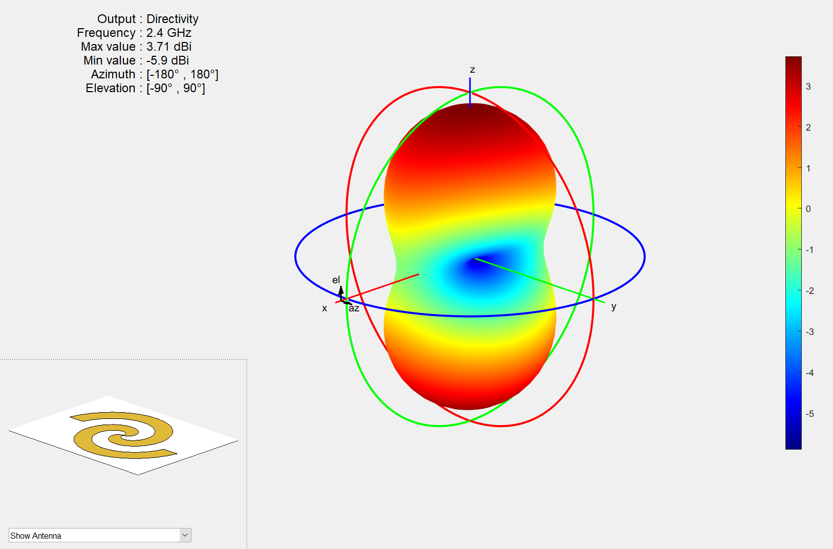
Task: Click the colorbar tick label -1
Action: click(809, 250)
